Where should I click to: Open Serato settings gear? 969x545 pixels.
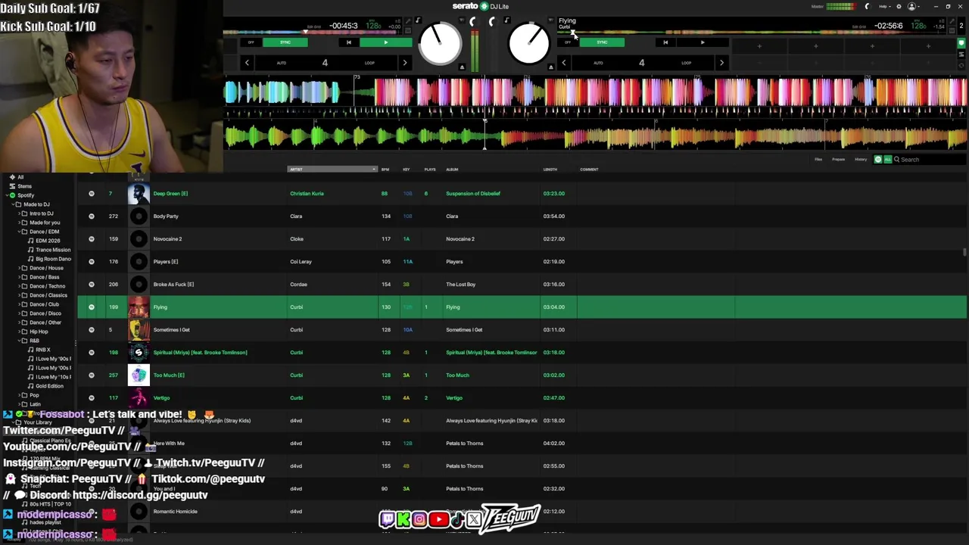(x=899, y=7)
